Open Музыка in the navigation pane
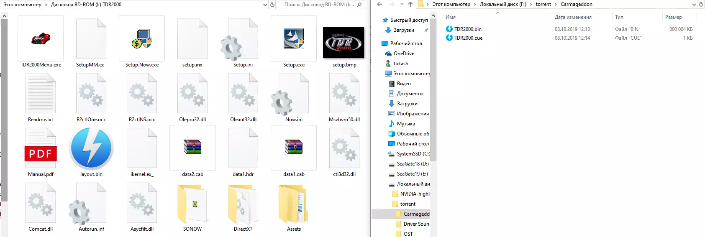 pyautogui.click(x=406, y=124)
